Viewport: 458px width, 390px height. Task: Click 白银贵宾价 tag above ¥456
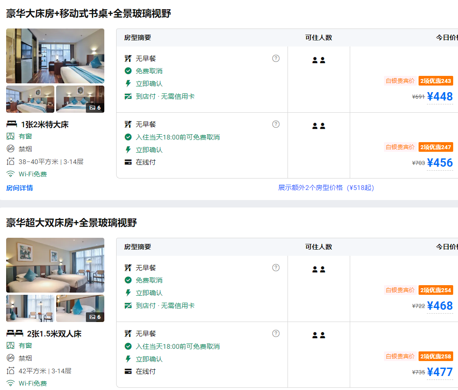point(400,147)
